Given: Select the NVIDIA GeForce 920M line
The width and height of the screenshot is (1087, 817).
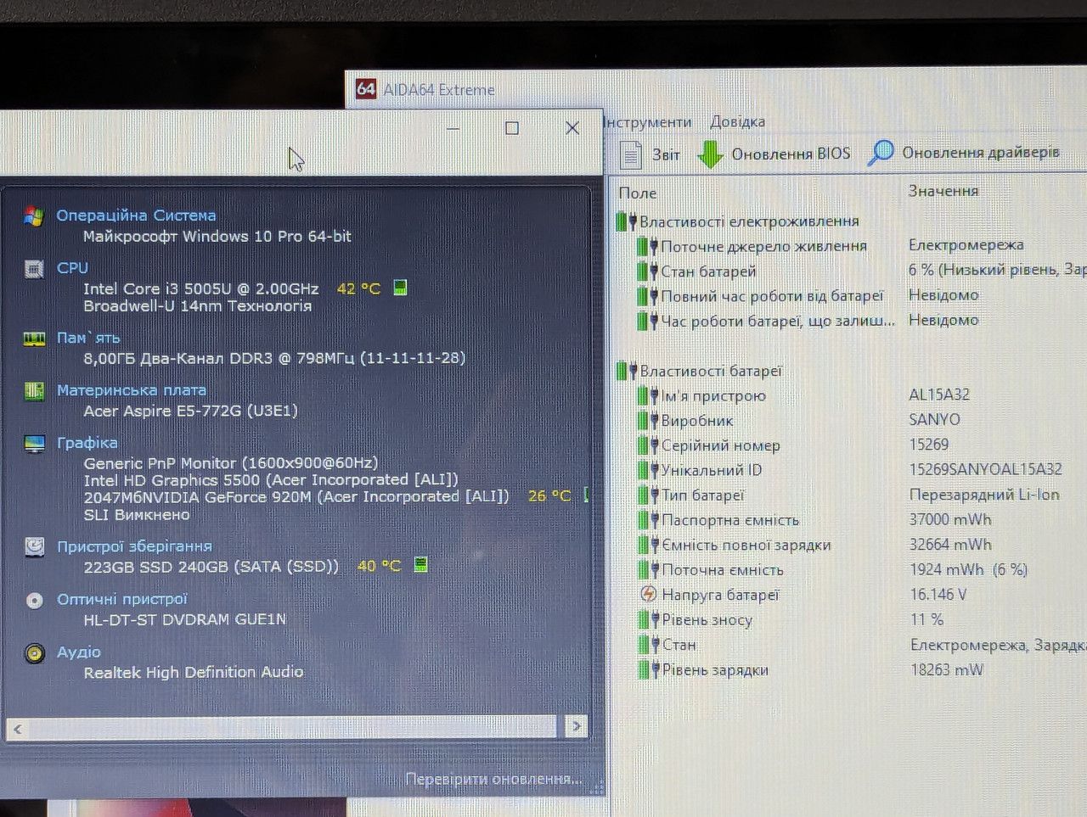Looking at the screenshot, I should (x=296, y=497).
